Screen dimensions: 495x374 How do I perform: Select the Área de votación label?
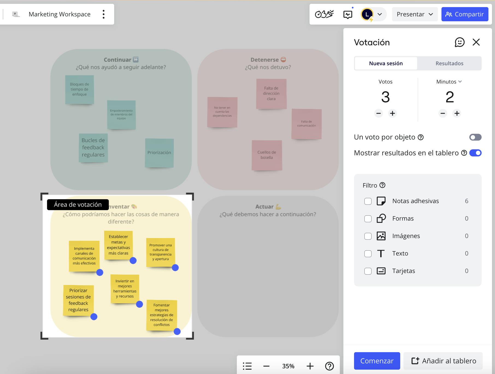coord(78,205)
